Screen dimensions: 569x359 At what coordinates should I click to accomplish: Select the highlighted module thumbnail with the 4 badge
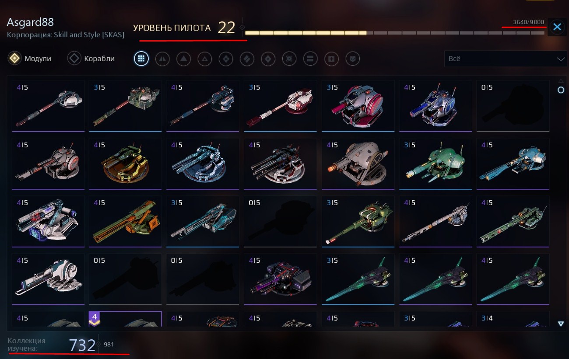point(125,319)
